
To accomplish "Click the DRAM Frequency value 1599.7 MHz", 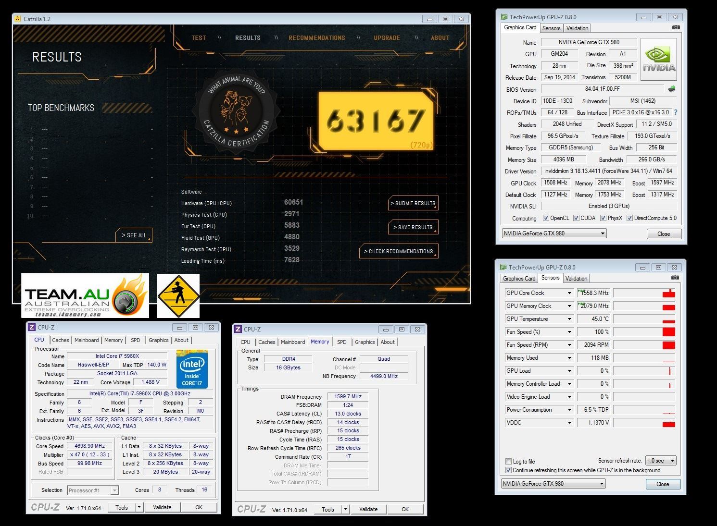I will click(x=348, y=397).
